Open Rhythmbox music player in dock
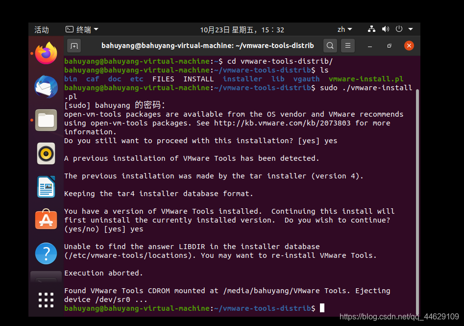The height and width of the screenshot is (326, 464). pos(46,153)
